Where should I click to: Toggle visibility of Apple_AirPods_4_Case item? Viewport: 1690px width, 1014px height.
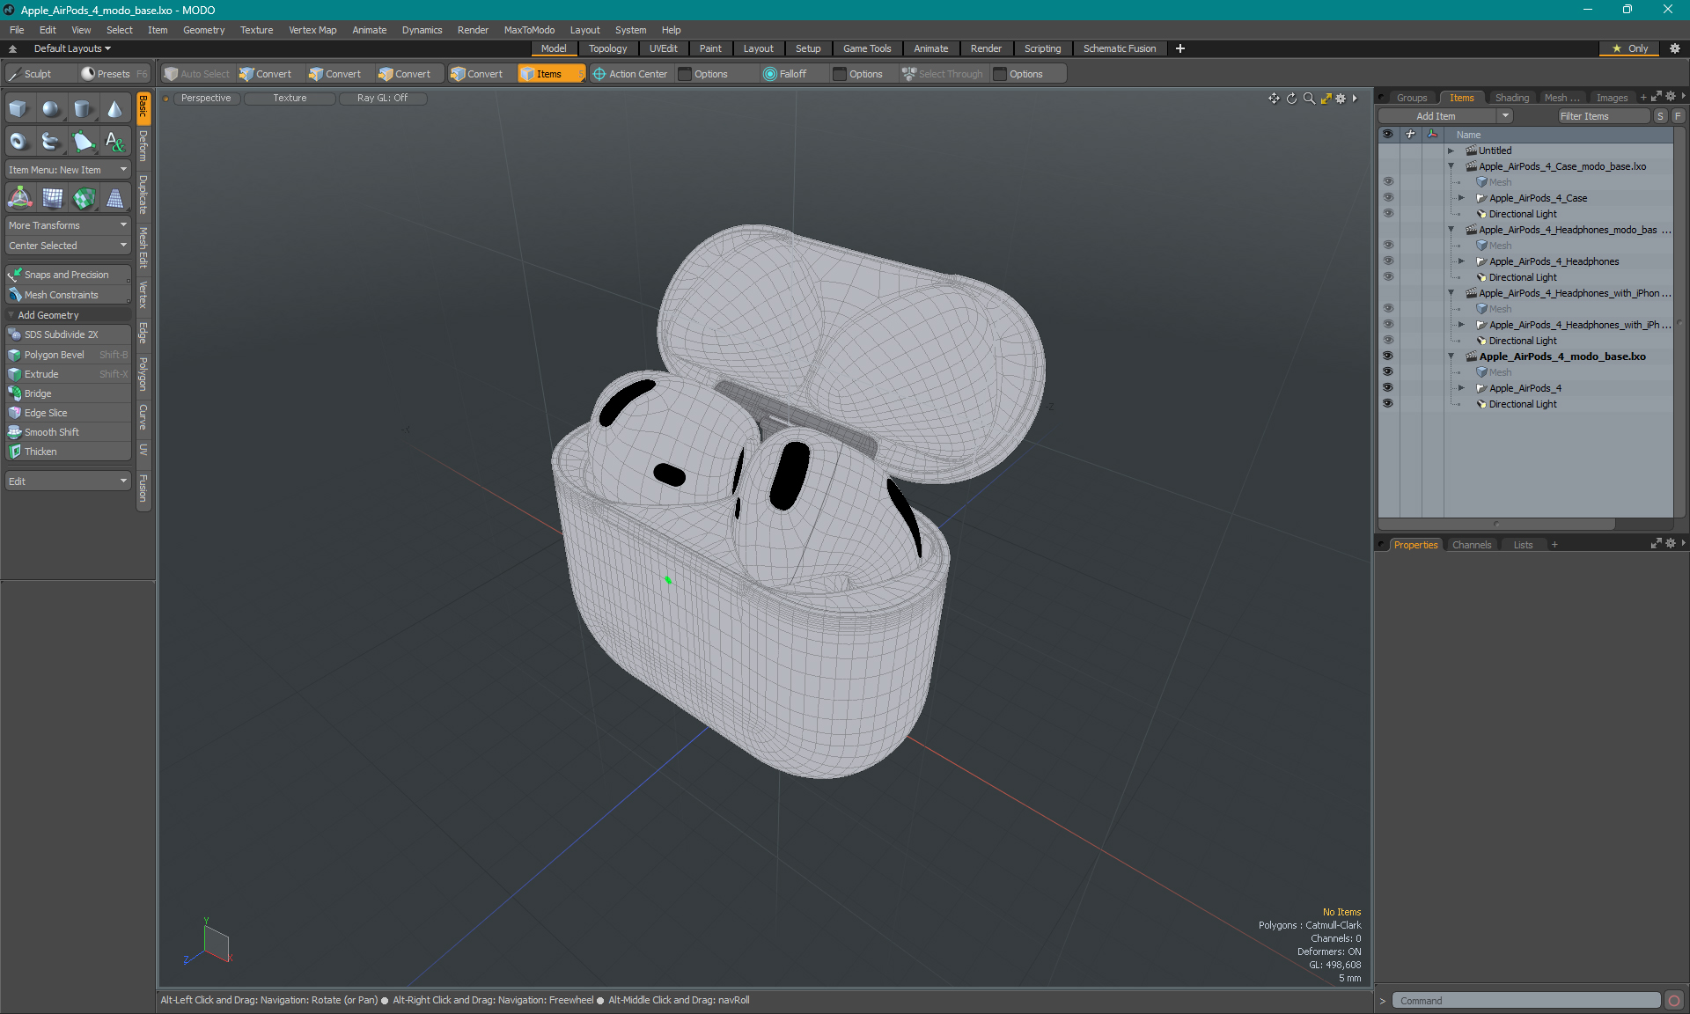coord(1388,198)
